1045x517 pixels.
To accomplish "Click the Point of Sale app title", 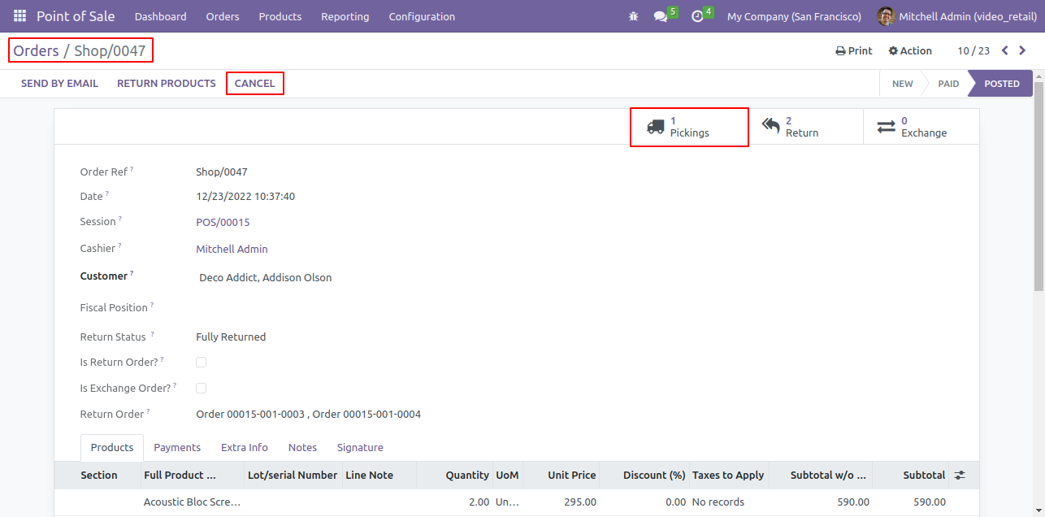I will pyautogui.click(x=76, y=16).
